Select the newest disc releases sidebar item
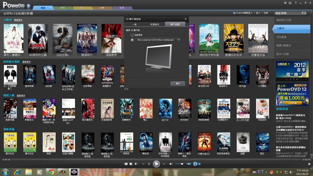The height and width of the screenshot is (176, 313). click(292, 20)
